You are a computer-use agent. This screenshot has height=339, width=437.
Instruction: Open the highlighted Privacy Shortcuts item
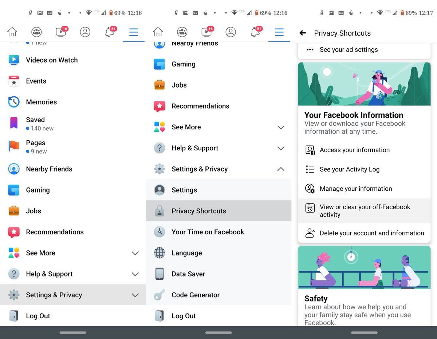pos(219,211)
